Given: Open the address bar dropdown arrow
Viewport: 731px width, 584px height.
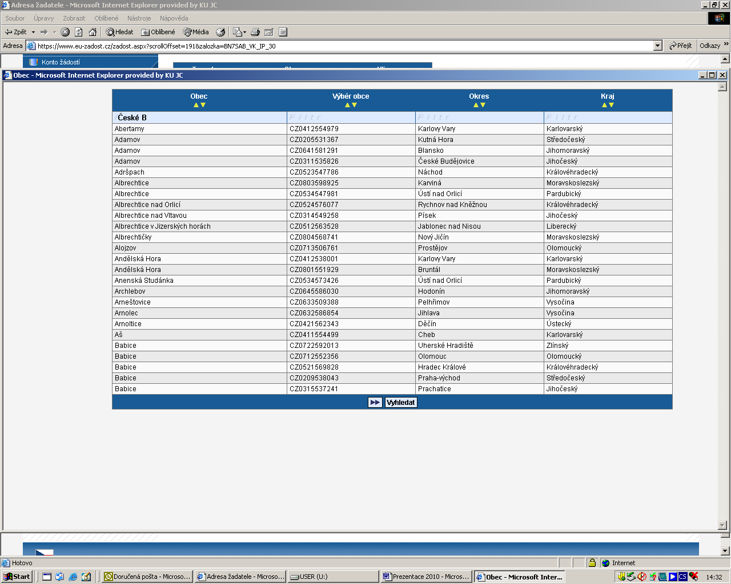Looking at the screenshot, I should tap(657, 46).
